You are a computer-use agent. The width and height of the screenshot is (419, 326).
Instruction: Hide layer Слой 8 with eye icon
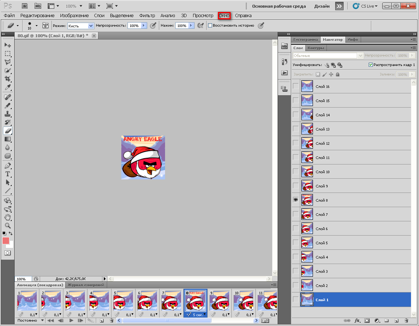[x=295, y=200]
